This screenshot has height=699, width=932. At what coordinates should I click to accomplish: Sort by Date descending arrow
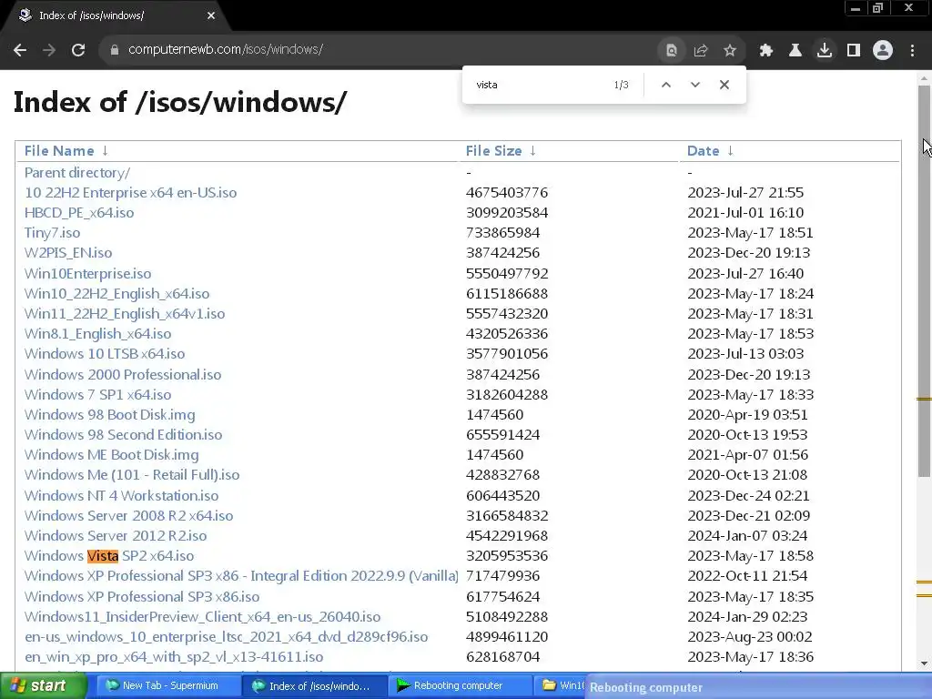(x=731, y=151)
